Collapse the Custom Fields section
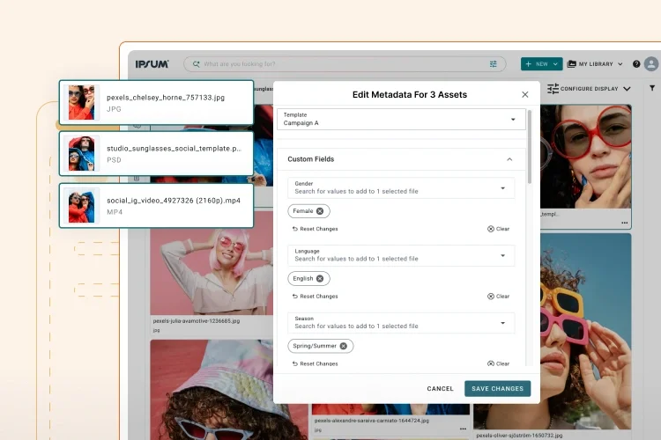Screen dimensions: 661x440 (509, 159)
